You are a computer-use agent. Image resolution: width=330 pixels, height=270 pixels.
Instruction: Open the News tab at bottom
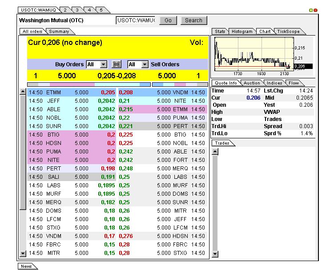(26, 266)
